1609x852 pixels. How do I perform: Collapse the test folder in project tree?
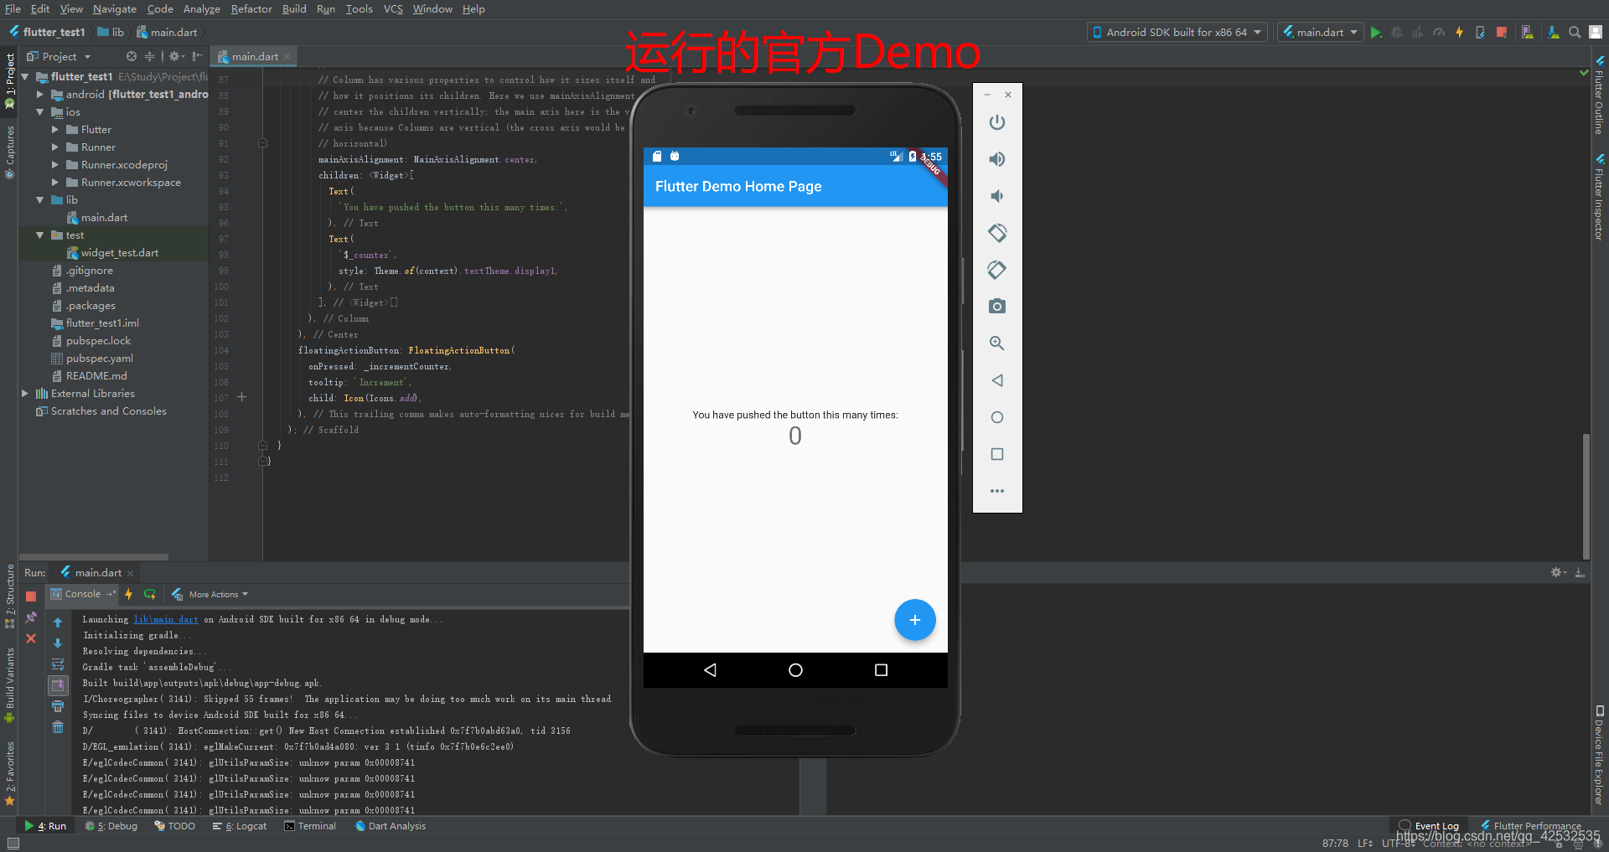[39, 235]
